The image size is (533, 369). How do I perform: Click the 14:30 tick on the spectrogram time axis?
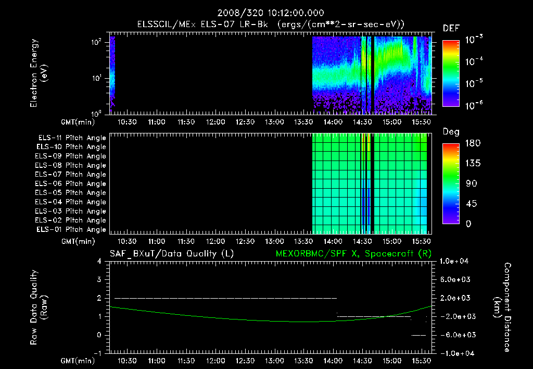362,122
